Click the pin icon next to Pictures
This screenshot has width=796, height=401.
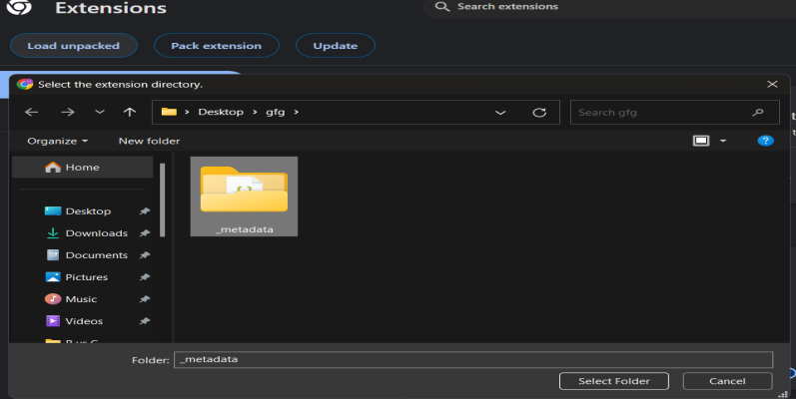[x=145, y=276]
